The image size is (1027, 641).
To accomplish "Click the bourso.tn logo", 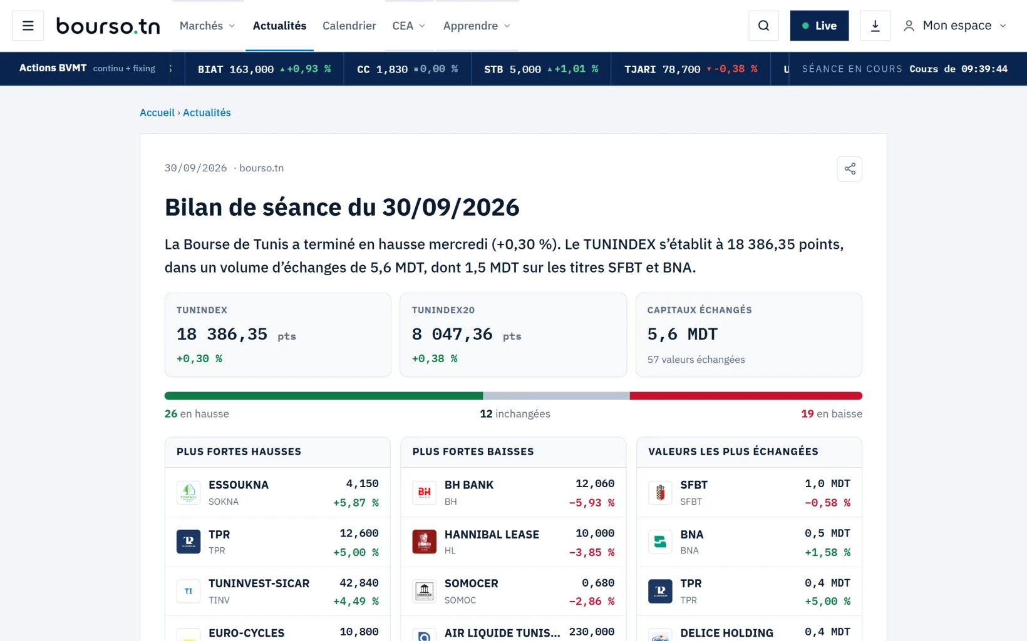I will 108,26.
